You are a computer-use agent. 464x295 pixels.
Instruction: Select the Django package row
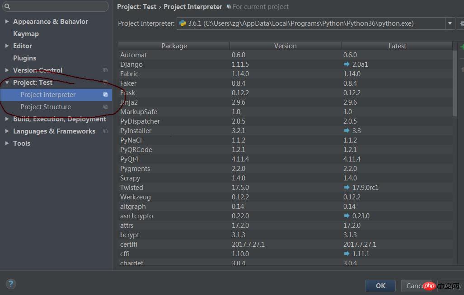pyautogui.click(x=285, y=64)
